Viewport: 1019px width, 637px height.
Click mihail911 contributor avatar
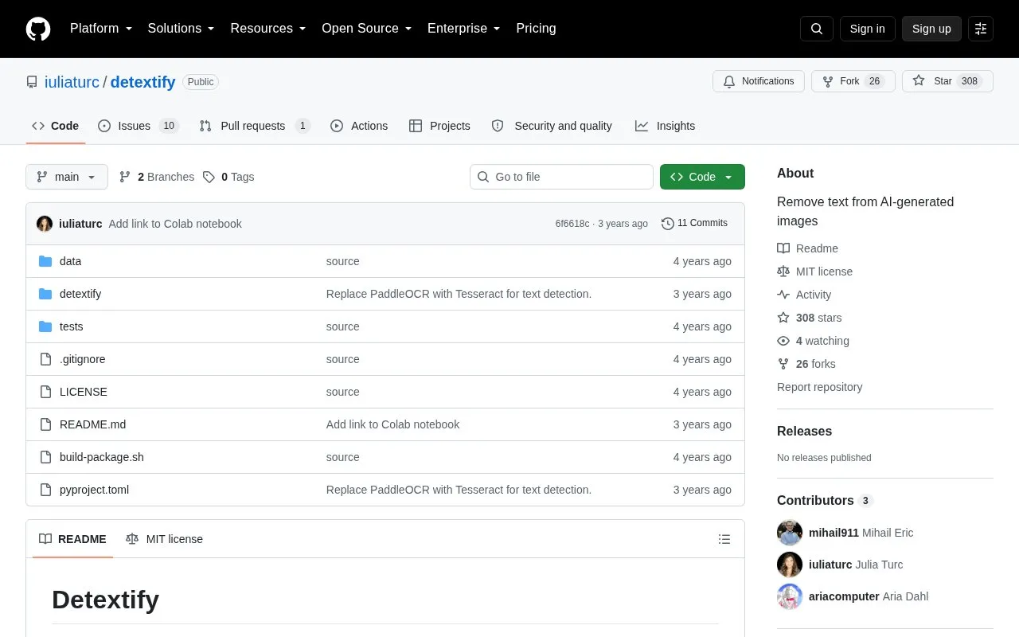click(790, 533)
